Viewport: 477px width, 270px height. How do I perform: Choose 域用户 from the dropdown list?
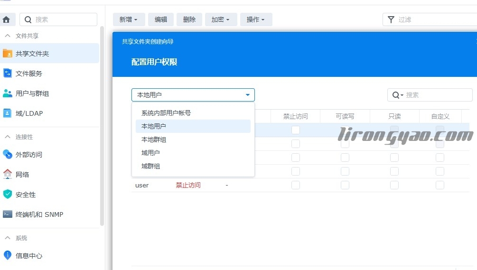tap(193, 153)
